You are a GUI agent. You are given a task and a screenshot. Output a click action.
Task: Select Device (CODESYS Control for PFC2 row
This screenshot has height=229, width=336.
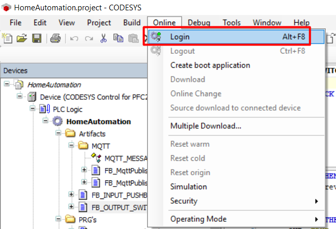point(94,97)
